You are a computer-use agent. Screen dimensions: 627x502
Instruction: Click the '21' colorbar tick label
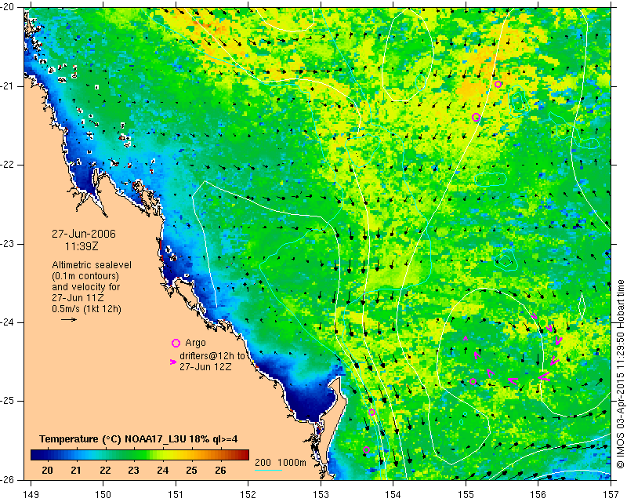coord(76,470)
